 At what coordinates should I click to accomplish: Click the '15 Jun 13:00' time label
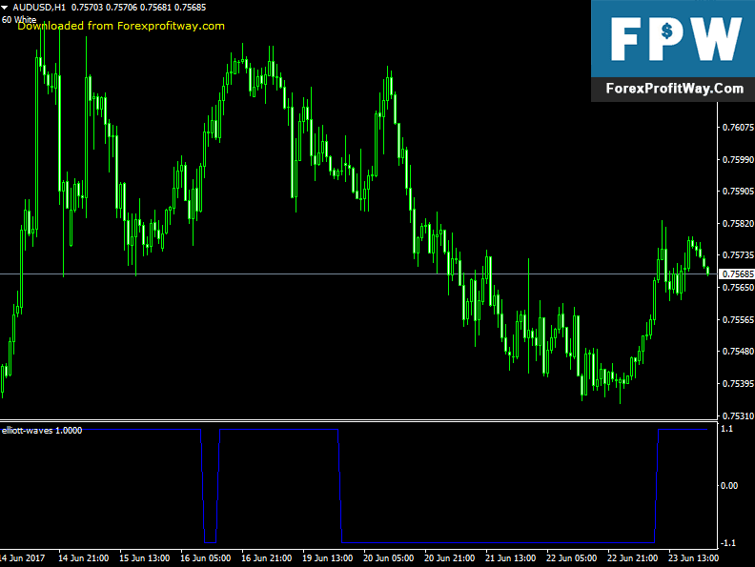pos(145,558)
